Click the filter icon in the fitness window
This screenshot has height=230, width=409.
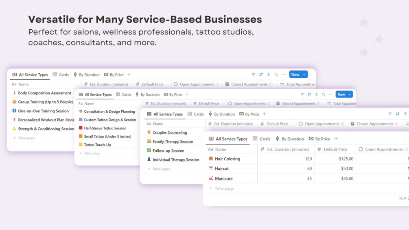pos(253,74)
